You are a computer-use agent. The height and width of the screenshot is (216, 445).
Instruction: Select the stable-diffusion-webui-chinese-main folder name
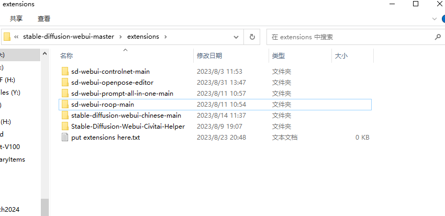tap(126, 116)
